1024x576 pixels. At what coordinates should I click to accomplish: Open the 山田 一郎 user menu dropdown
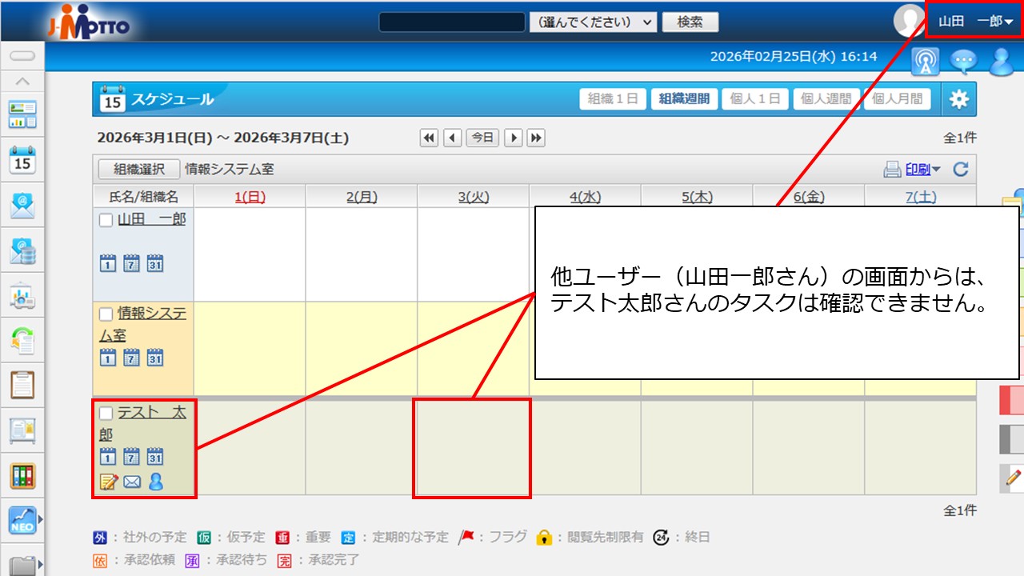[975, 22]
